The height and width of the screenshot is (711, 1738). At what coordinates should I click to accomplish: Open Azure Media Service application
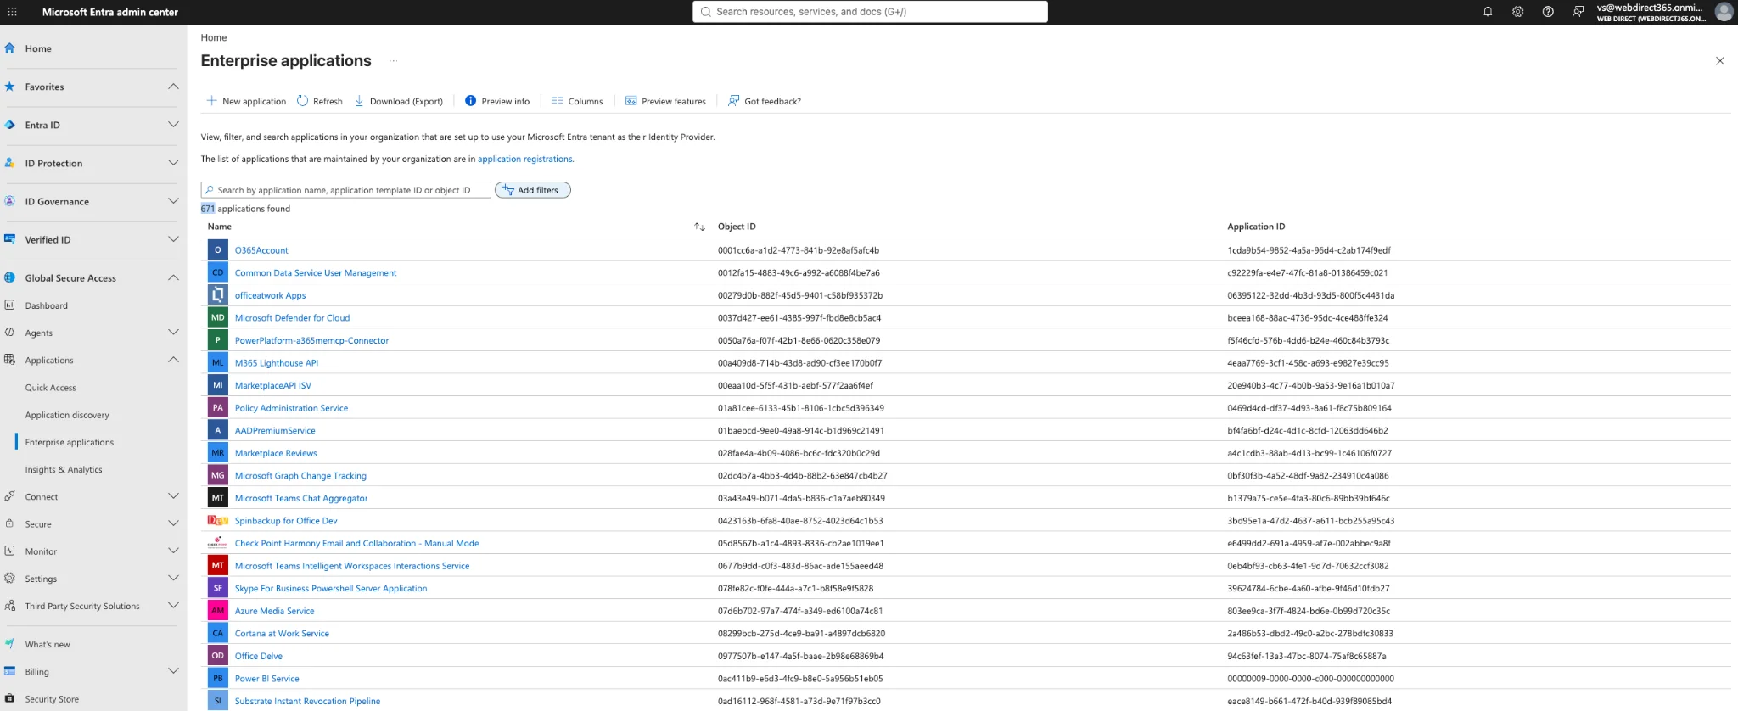tap(274, 611)
